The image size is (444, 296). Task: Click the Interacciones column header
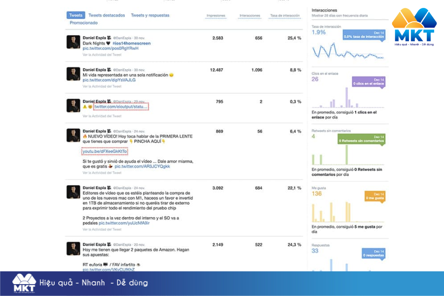point(250,16)
